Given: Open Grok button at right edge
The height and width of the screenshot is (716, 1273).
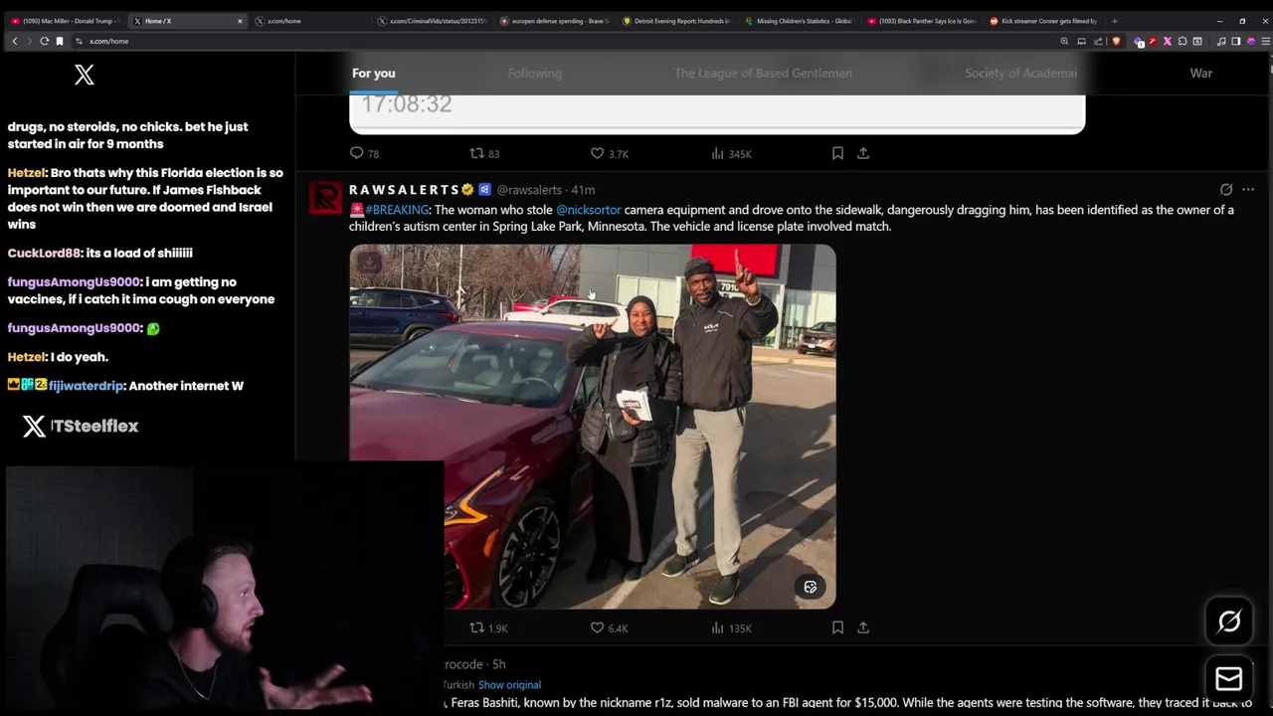Looking at the screenshot, I should pos(1229,622).
